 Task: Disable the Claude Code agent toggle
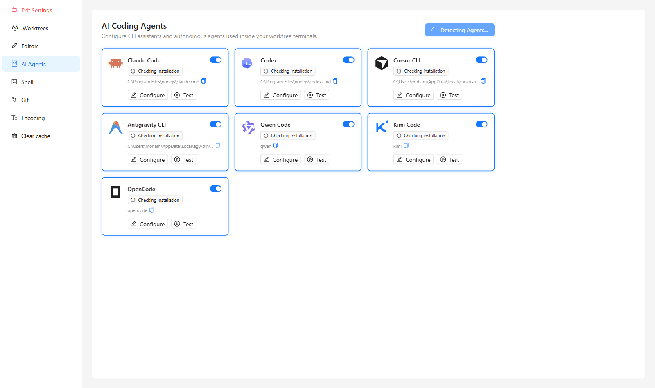click(x=216, y=60)
